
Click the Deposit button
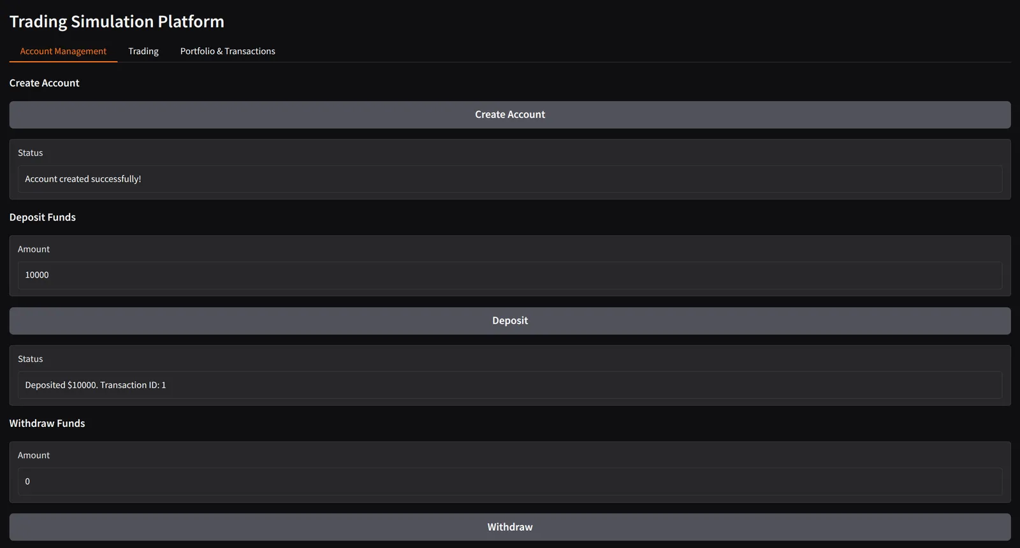(509, 321)
